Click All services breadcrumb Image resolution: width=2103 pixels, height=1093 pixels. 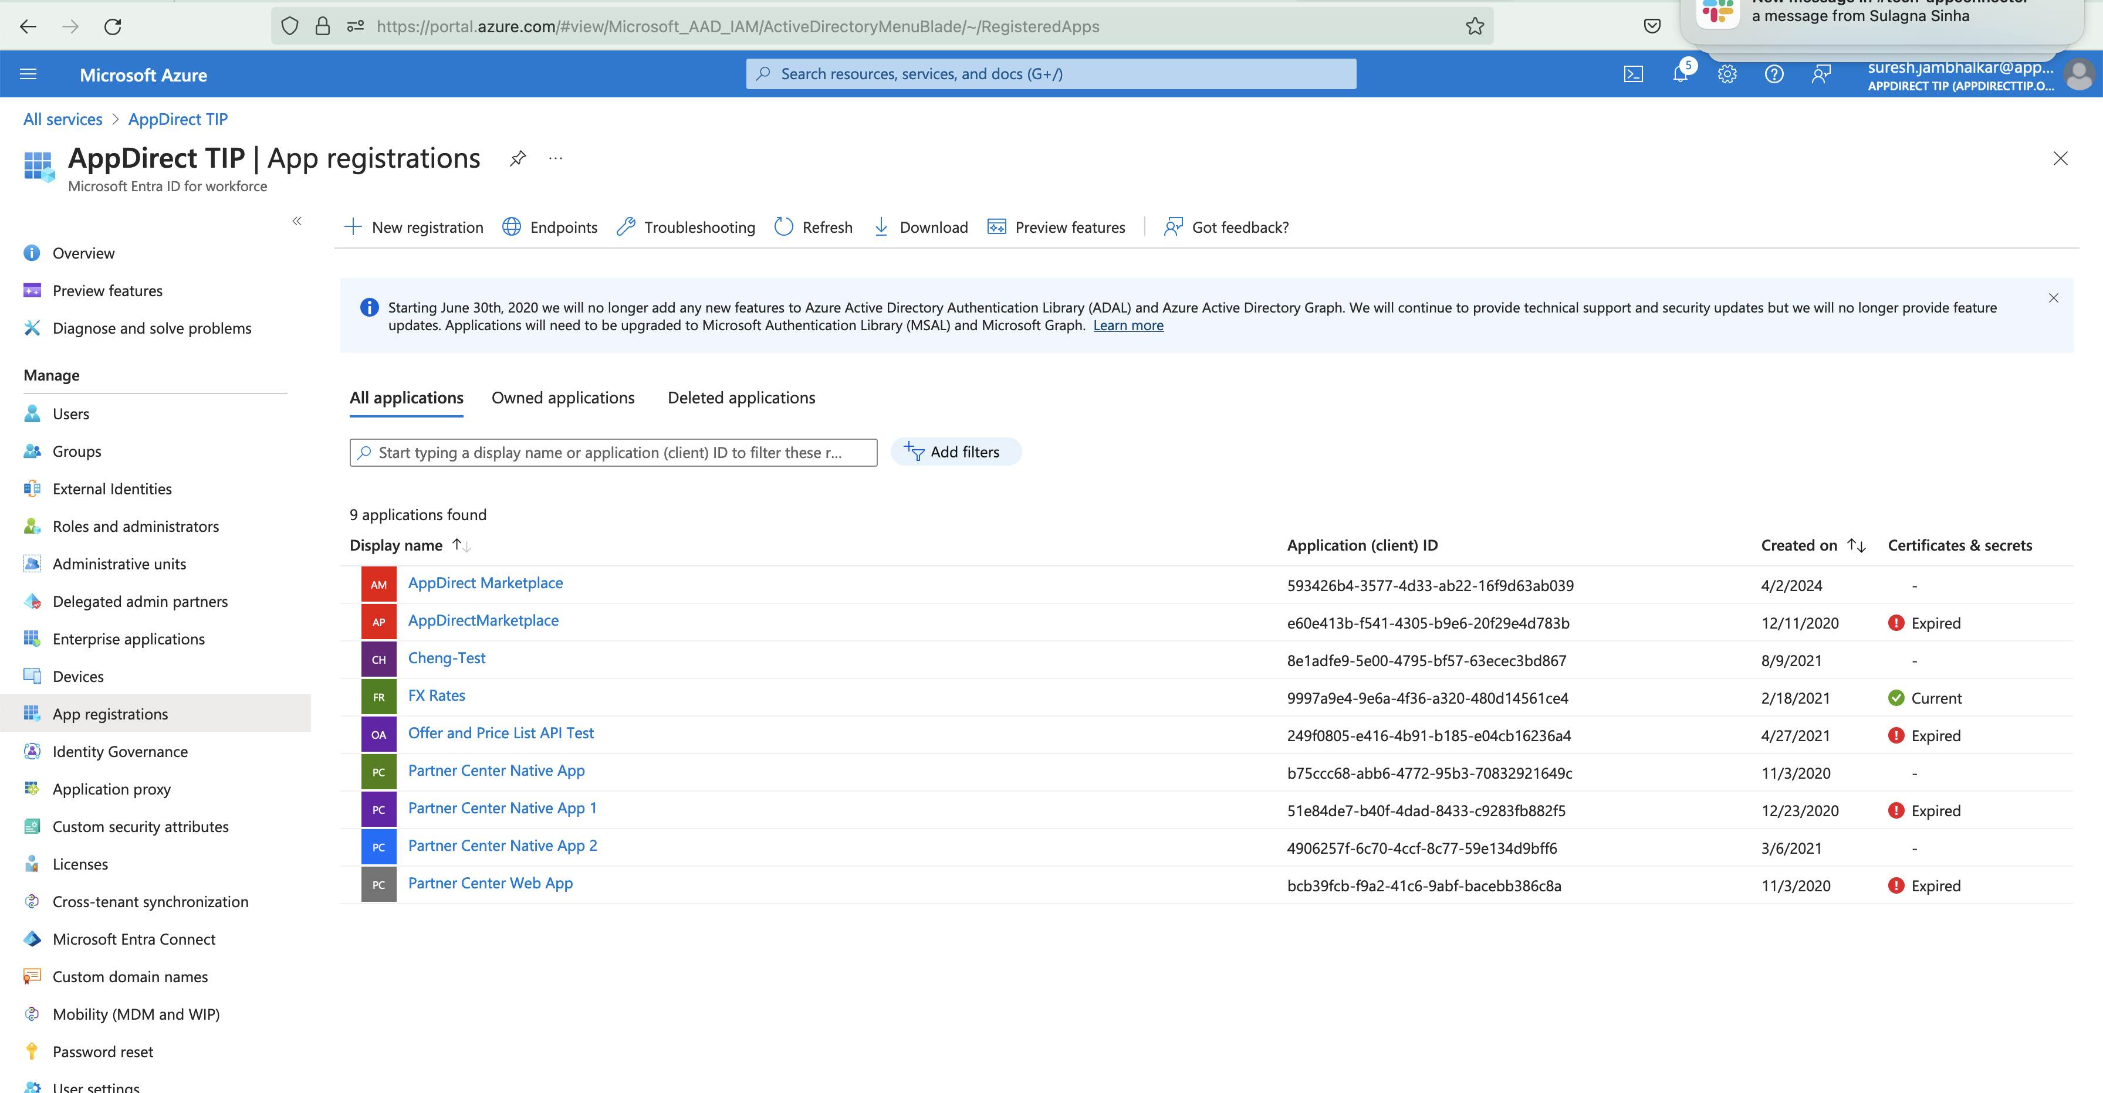point(63,119)
